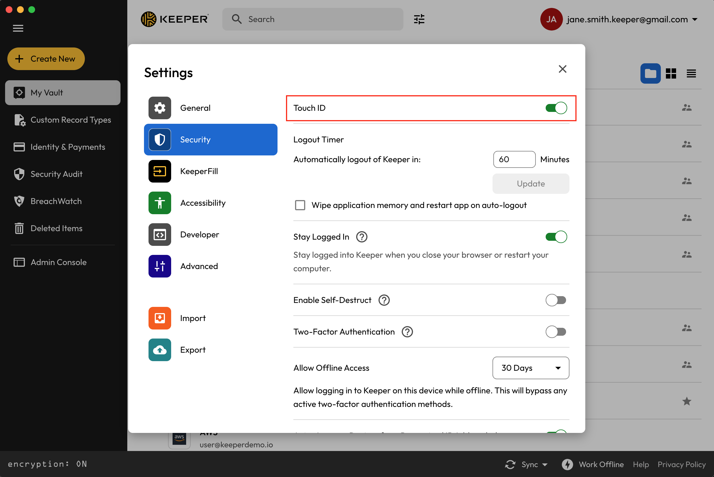The image size is (714, 477).
Task: Disable the Touch ID toggle
Action: (556, 108)
